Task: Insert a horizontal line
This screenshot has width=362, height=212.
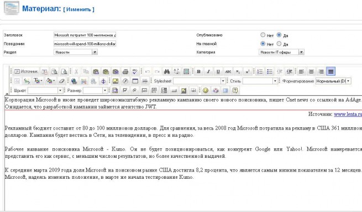Action: (145, 81)
